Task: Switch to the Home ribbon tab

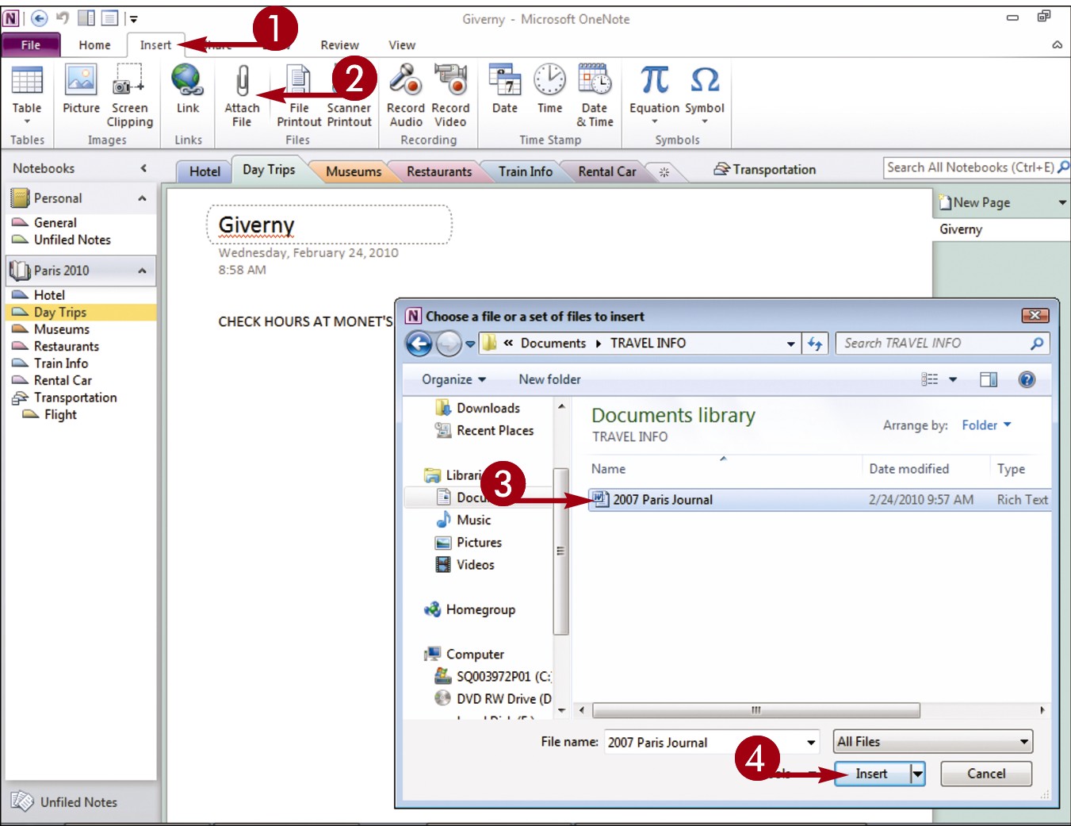Action: click(94, 45)
